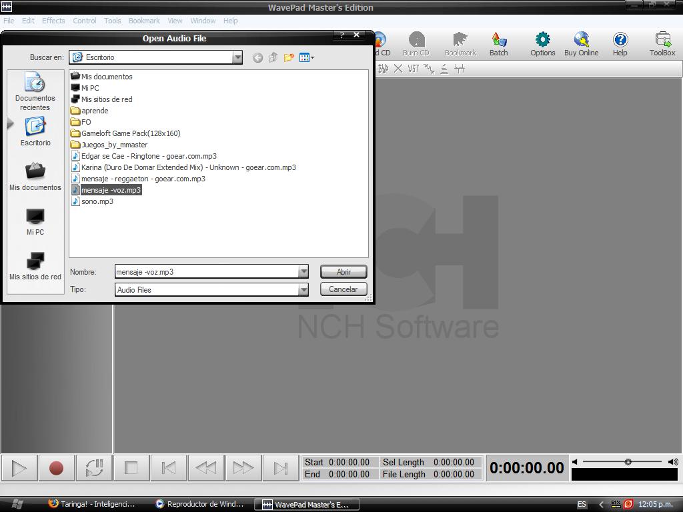683x512 pixels.
Task: Open the ToolBox icon
Action: [x=662, y=45]
